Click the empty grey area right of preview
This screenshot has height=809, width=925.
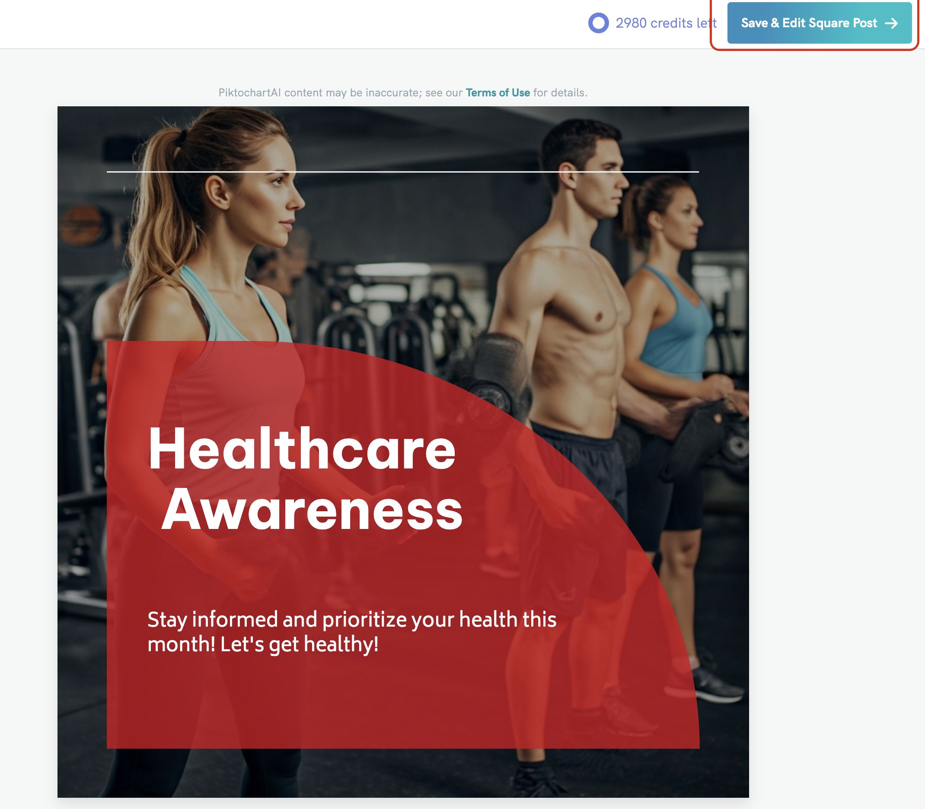point(835,406)
